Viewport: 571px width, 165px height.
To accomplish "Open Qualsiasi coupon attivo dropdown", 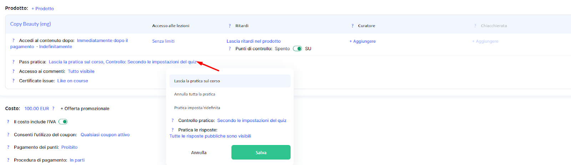I will pos(105,135).
